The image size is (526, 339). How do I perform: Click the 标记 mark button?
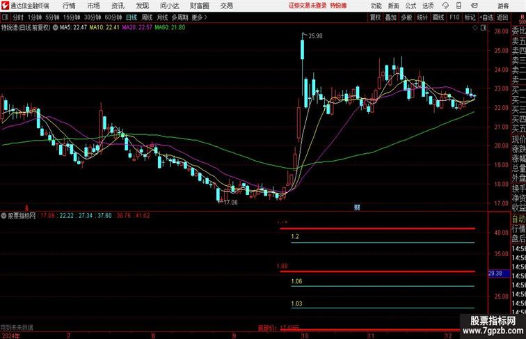[470, 17]
